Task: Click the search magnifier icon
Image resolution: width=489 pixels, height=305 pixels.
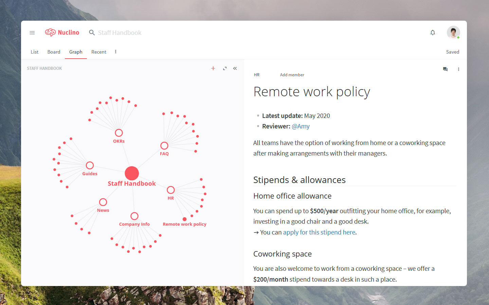Action: 92,33
